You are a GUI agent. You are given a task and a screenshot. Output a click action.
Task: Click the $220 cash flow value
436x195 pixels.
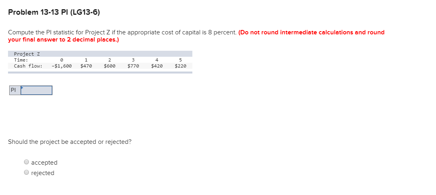pyautogui.click(x=180, y=66)
